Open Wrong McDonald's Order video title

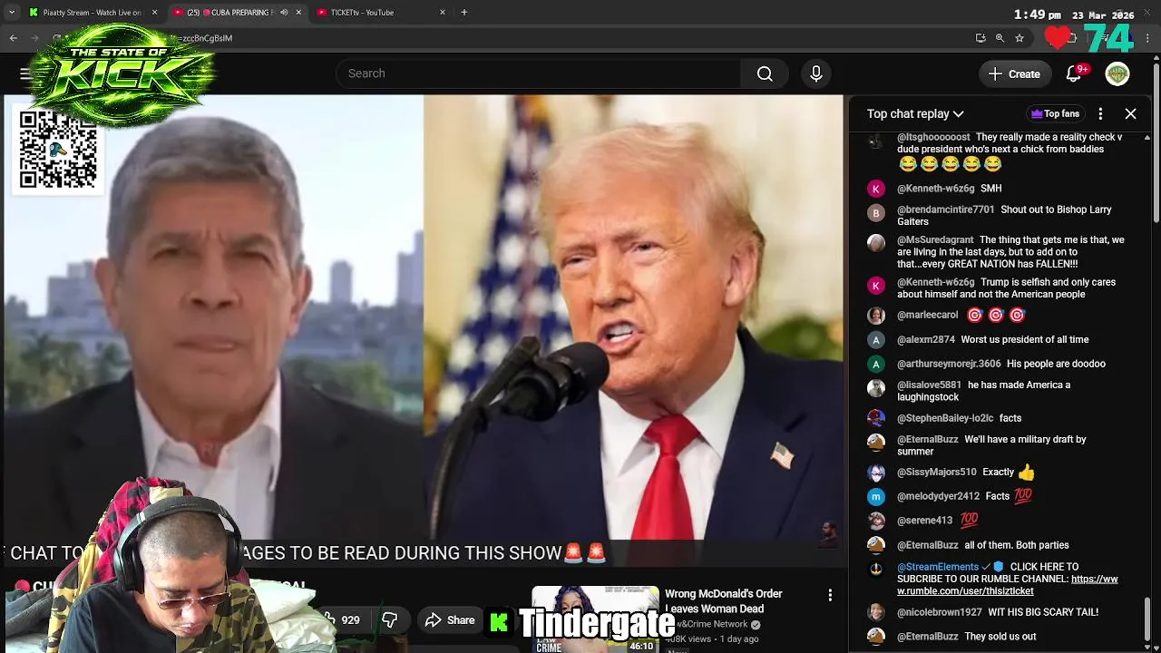pyautogui.click(x=723, y=601)
